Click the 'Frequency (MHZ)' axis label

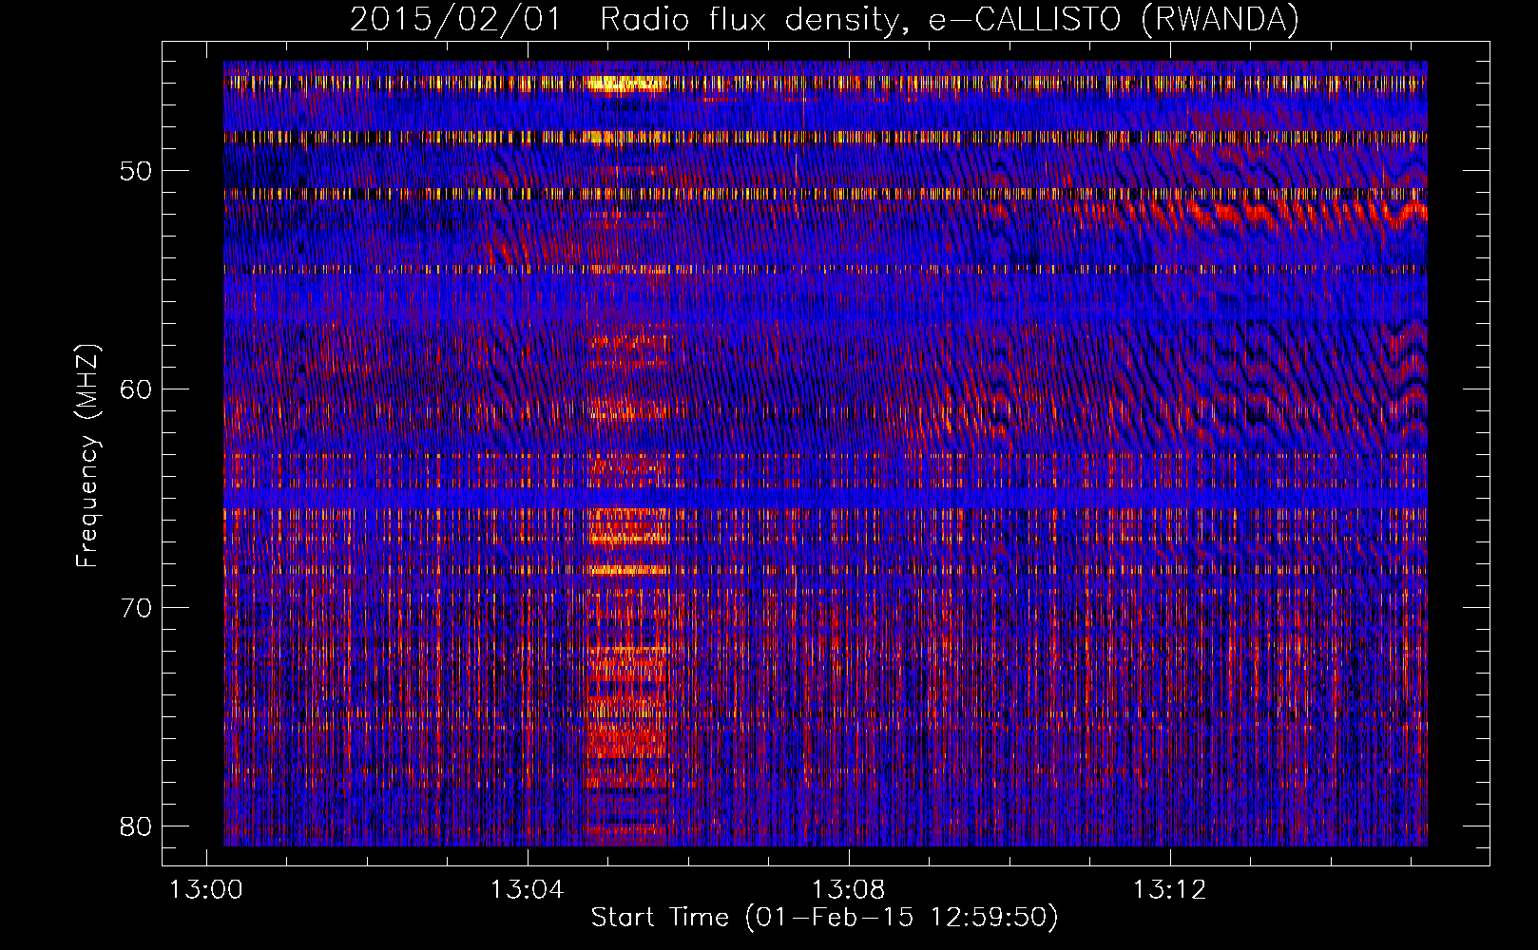click(87, 455)
